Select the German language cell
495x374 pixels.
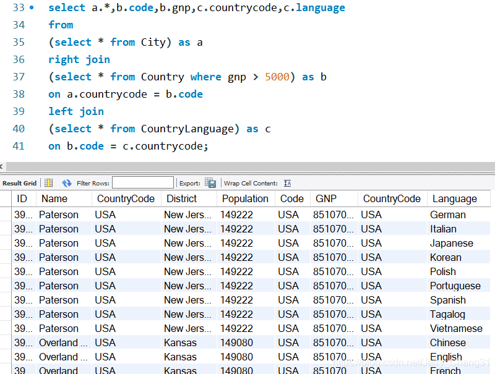click(458, 215)
